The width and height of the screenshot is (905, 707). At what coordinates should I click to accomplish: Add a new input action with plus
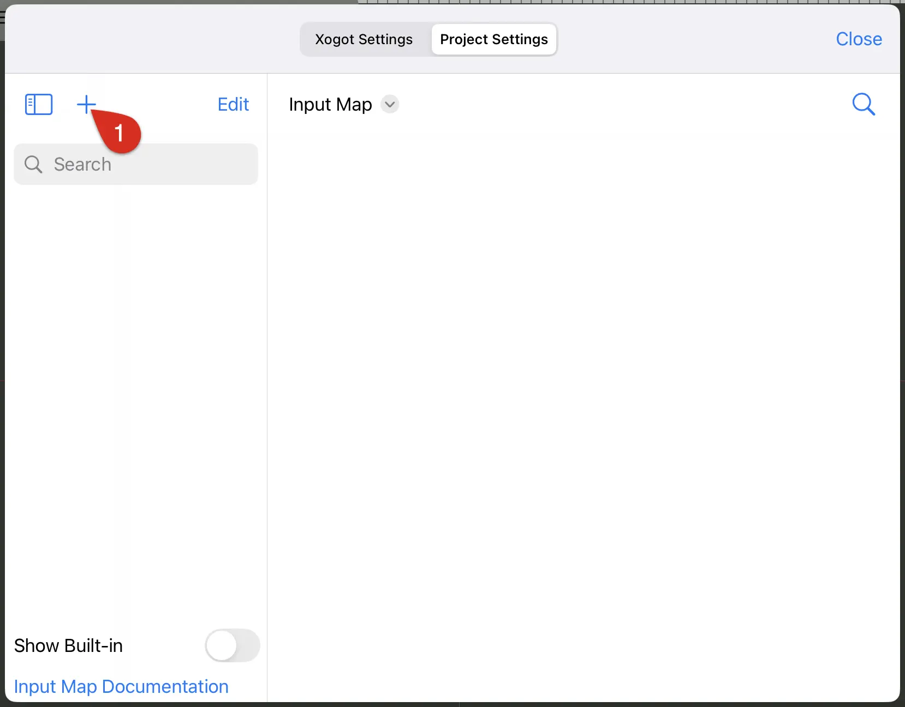coord(86,104)
